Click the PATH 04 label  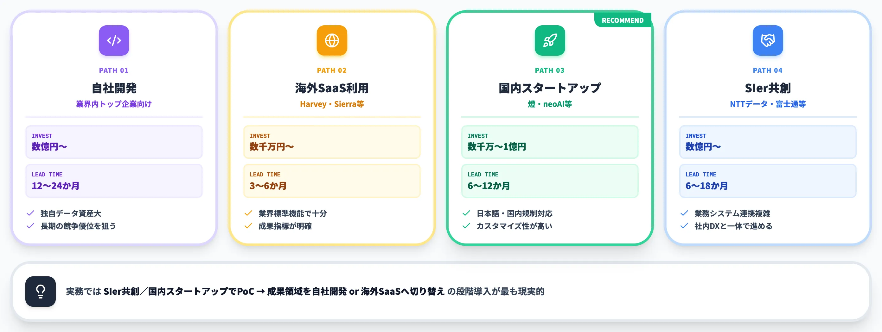coord(768,71)
